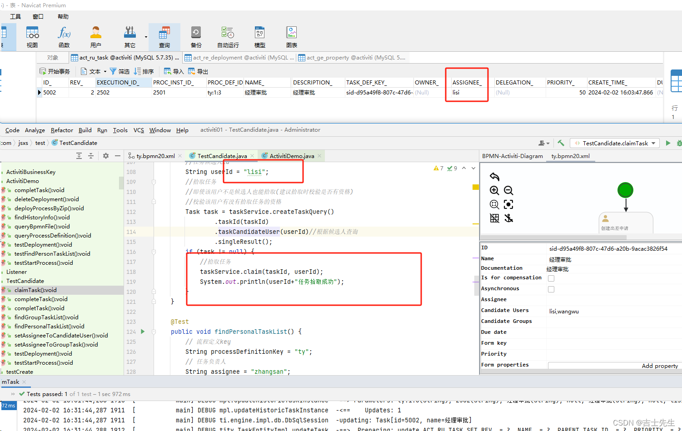Image resolution: width=682 pixels, height=431 pixels.
Task: Open run configuration TestCandidate.claimTask dropdown
Action: point(615,143)
